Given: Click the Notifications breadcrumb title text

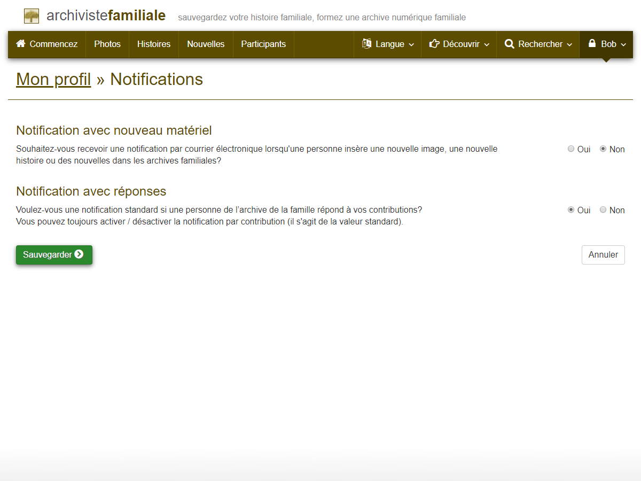Looking at the screenshot, I should coord(157,79).
